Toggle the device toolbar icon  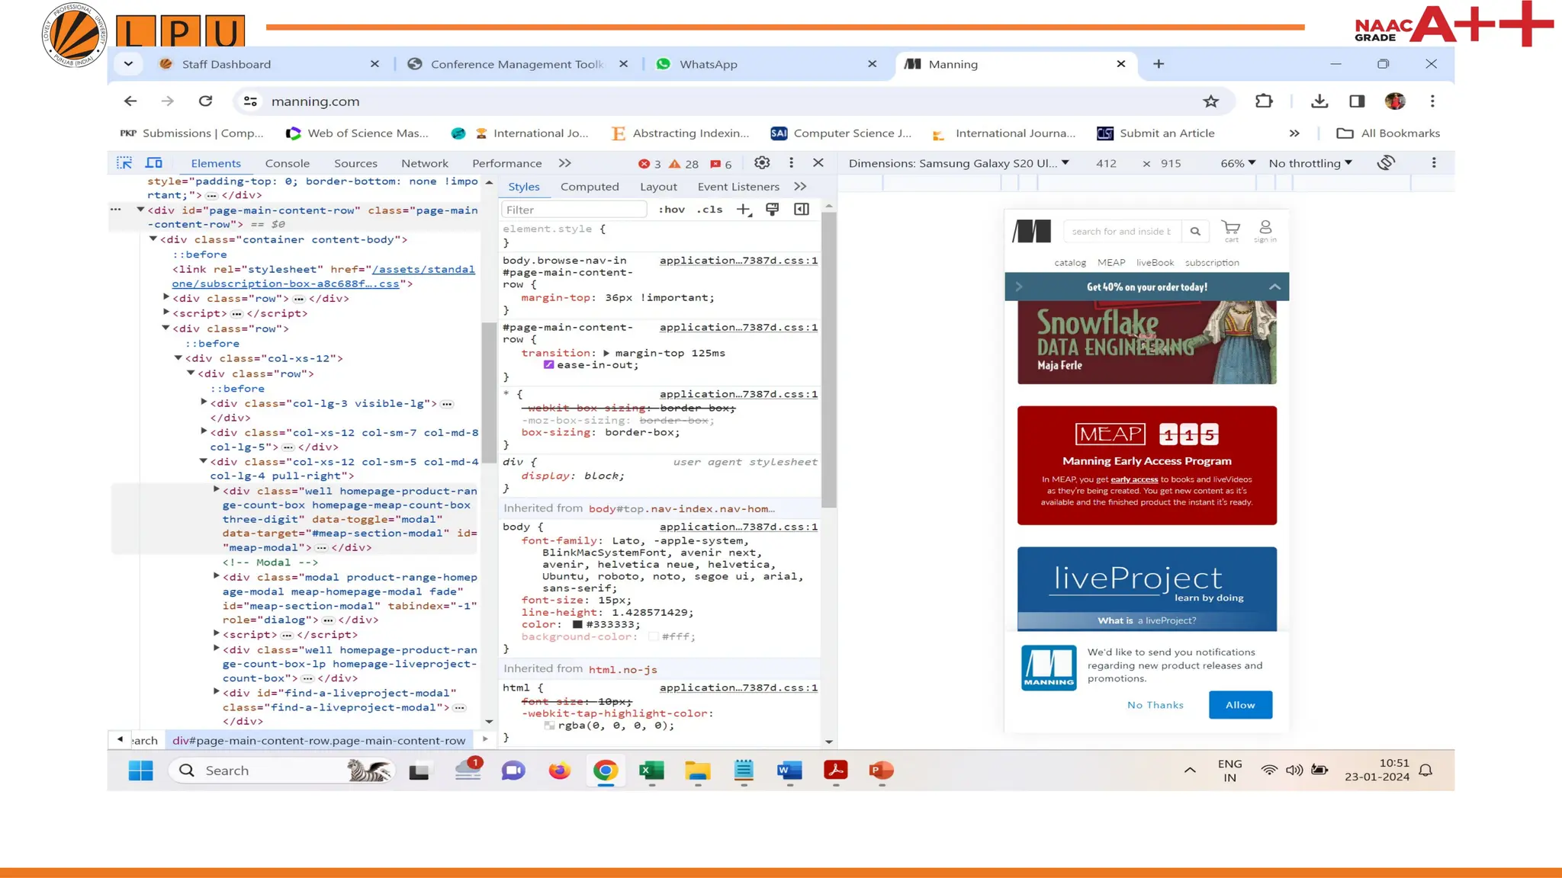[154, 163]
